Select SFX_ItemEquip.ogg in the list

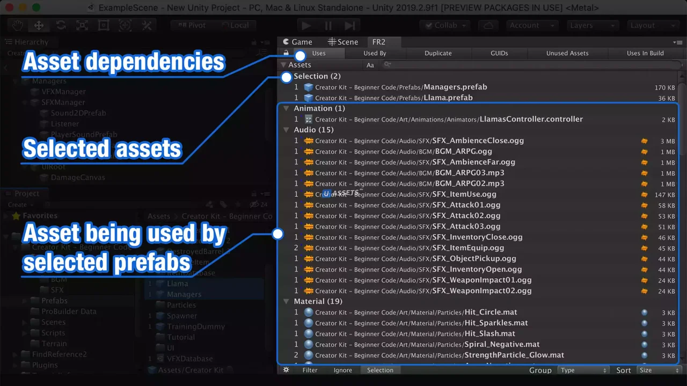click(x=468, y=248)
